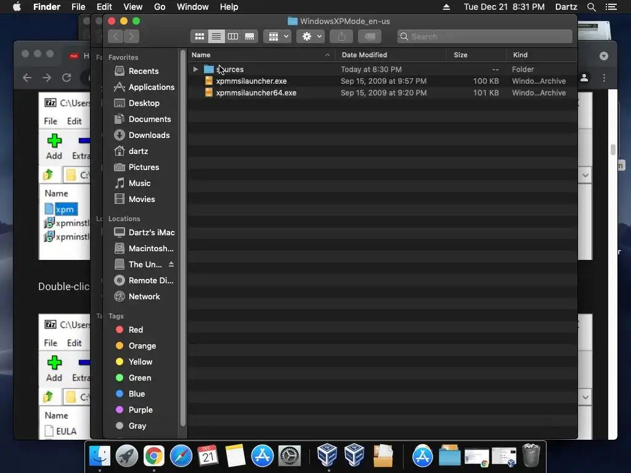Open the Help menu
Image resolution: width=631 pixels, height=473 pixels.
point(229,7)
